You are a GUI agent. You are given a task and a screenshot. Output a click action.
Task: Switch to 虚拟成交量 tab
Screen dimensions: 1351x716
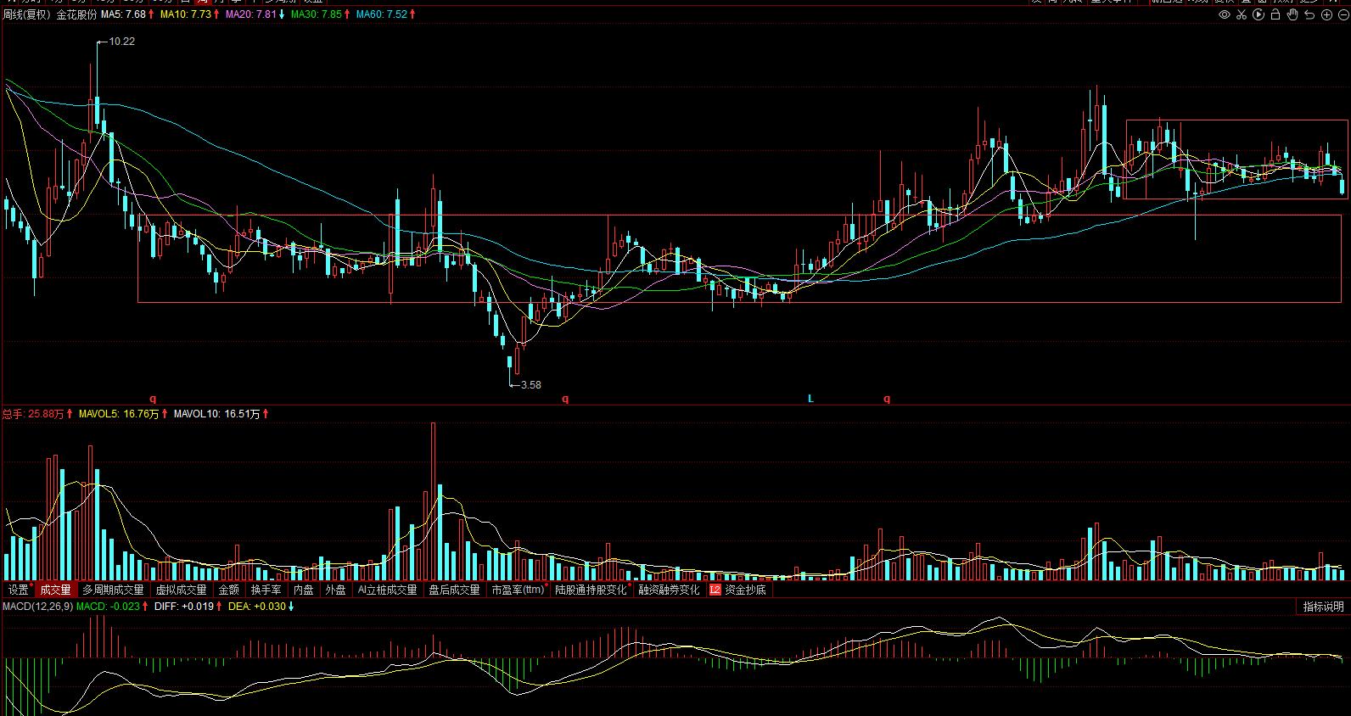[181, 590]
